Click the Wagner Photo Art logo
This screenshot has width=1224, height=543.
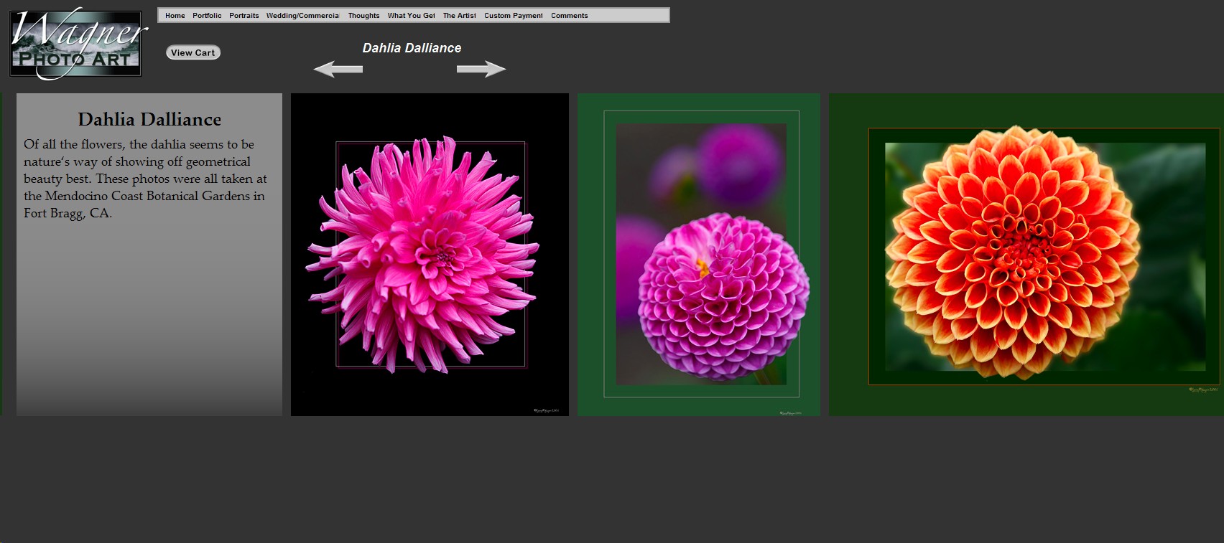tap(76, 44)
